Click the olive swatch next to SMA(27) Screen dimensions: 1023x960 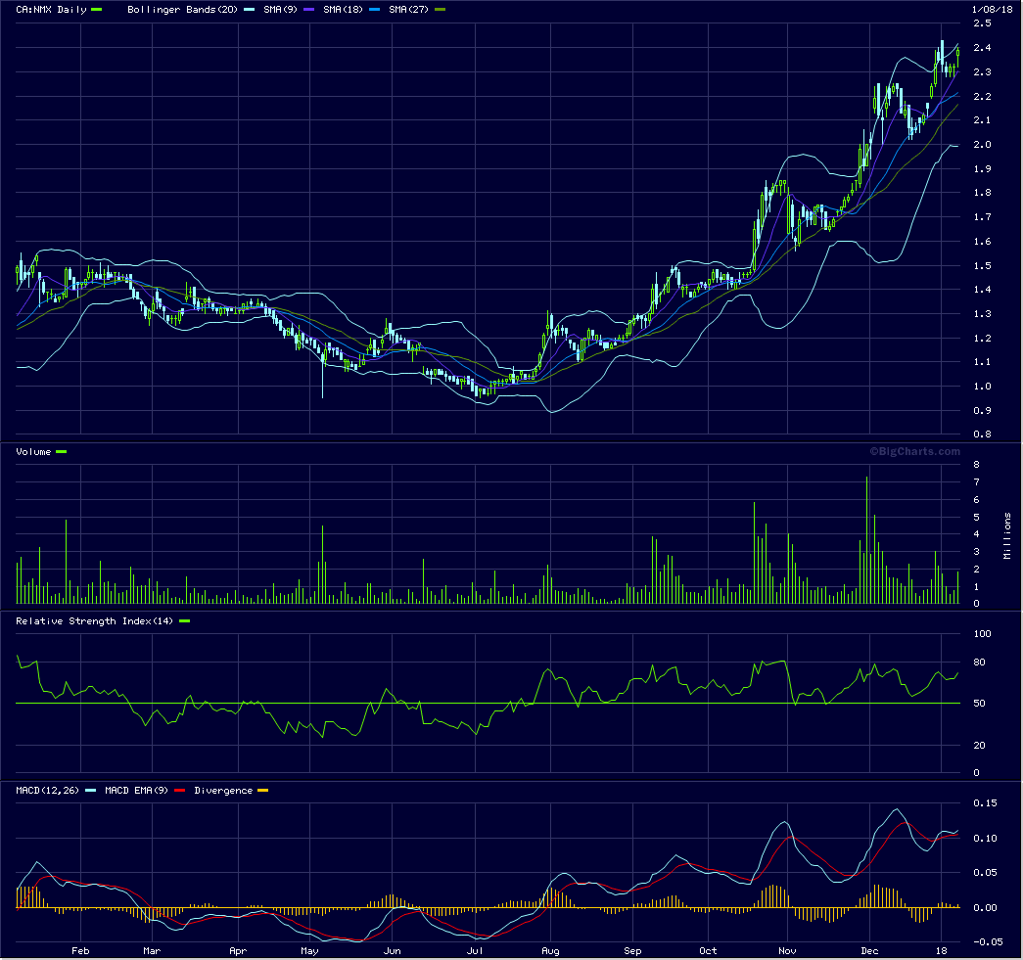pos(441,10)
